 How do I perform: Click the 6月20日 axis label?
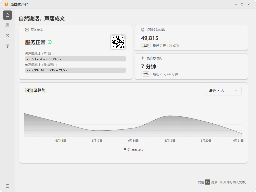[x=206, y=141]
